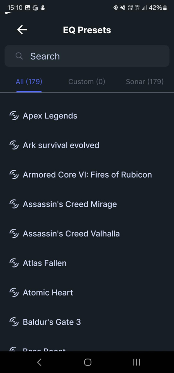Select the Armored Core VI: Fires of Rubicon preset
Viewport: 174px width, 373px height.
[x=87, y=175]
